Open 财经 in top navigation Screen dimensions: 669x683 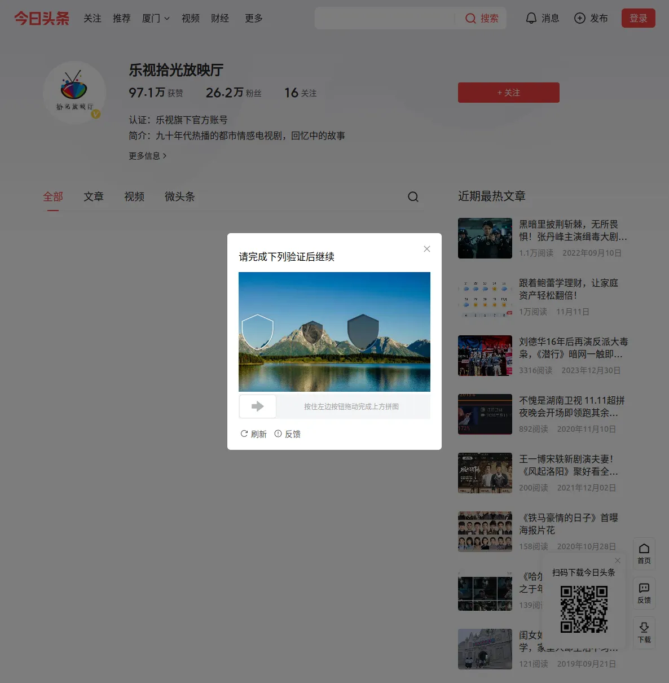coord(220,19)
